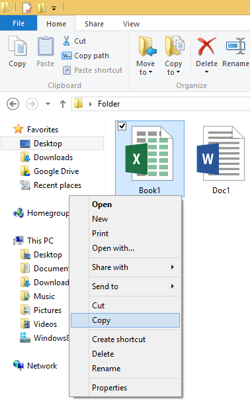Click the Network icon in sidebar
The image size is (250, 401).
tap(19, 365)
